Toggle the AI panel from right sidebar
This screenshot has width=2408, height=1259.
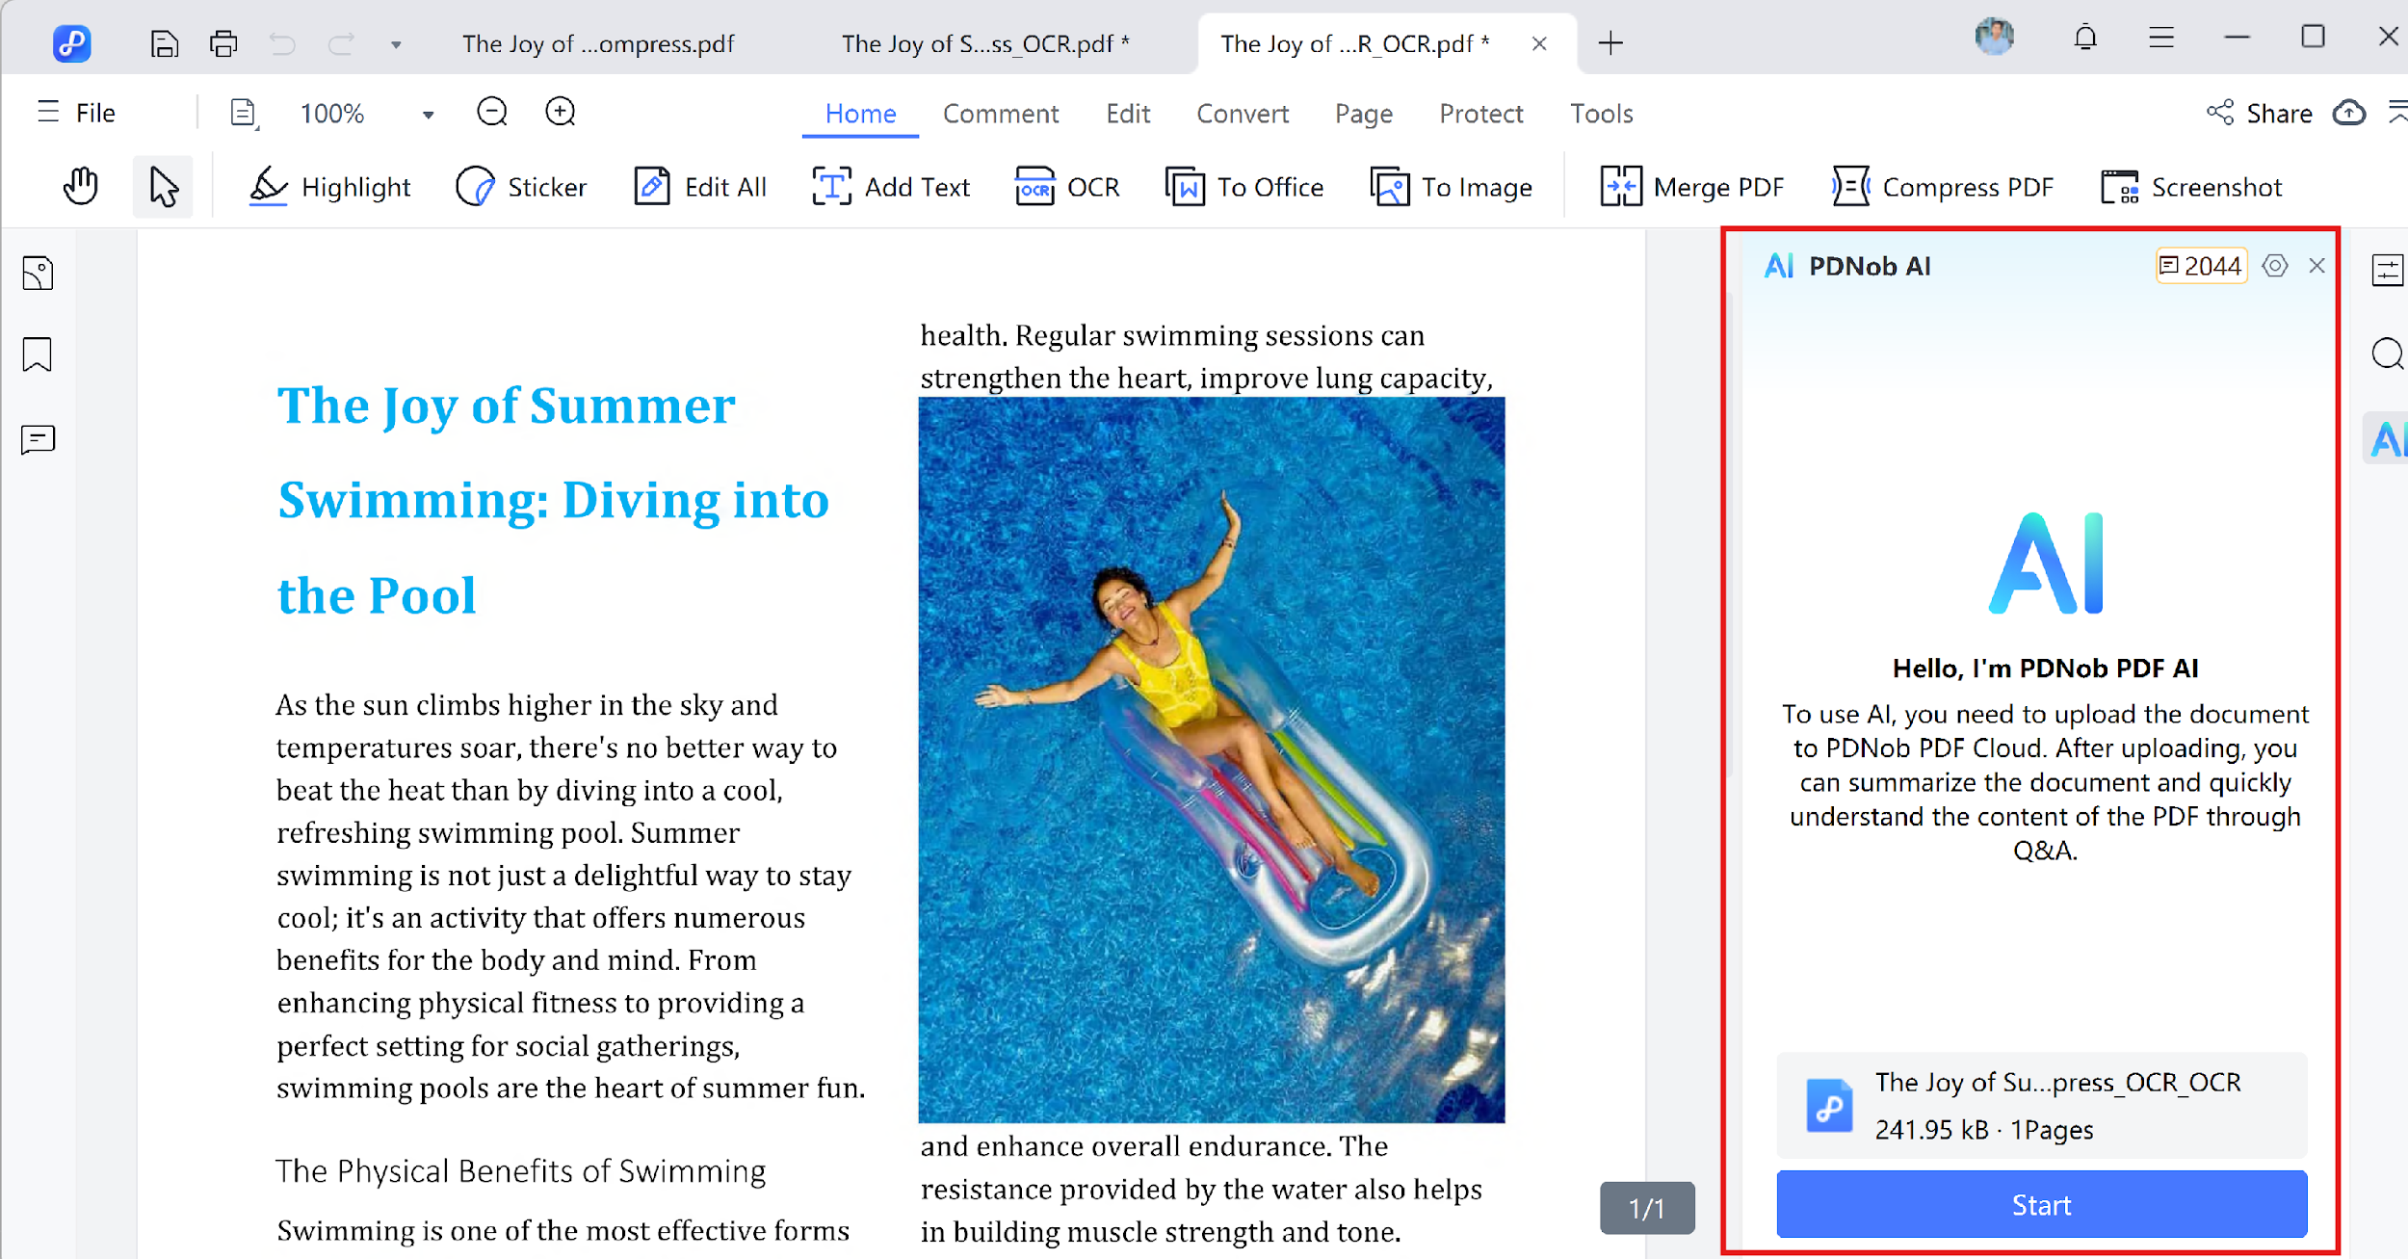2387,439
